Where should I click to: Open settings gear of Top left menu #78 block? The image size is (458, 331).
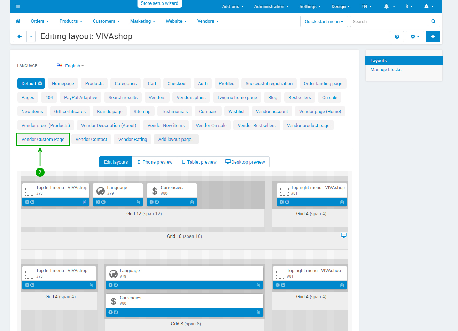click(27, 202)
